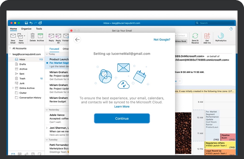This screenshot has width=244, height=159.
Task: Click the Redo arrow in title bar
Action: coord(35,23)
